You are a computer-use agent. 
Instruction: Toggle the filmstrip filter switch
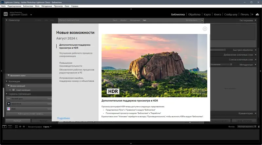(x=259, y=127)
